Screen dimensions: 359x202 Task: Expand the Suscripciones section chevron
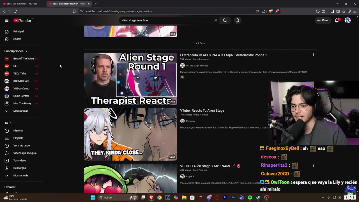tap(26, 51)
